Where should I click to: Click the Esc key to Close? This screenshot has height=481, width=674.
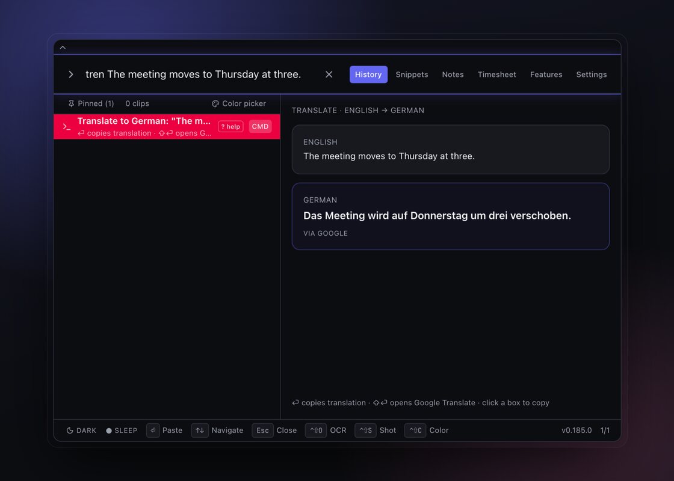click(x=262, y=430)
